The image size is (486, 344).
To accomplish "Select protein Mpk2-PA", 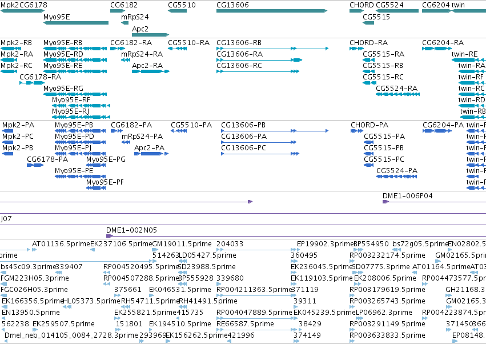I will (7, 131).
